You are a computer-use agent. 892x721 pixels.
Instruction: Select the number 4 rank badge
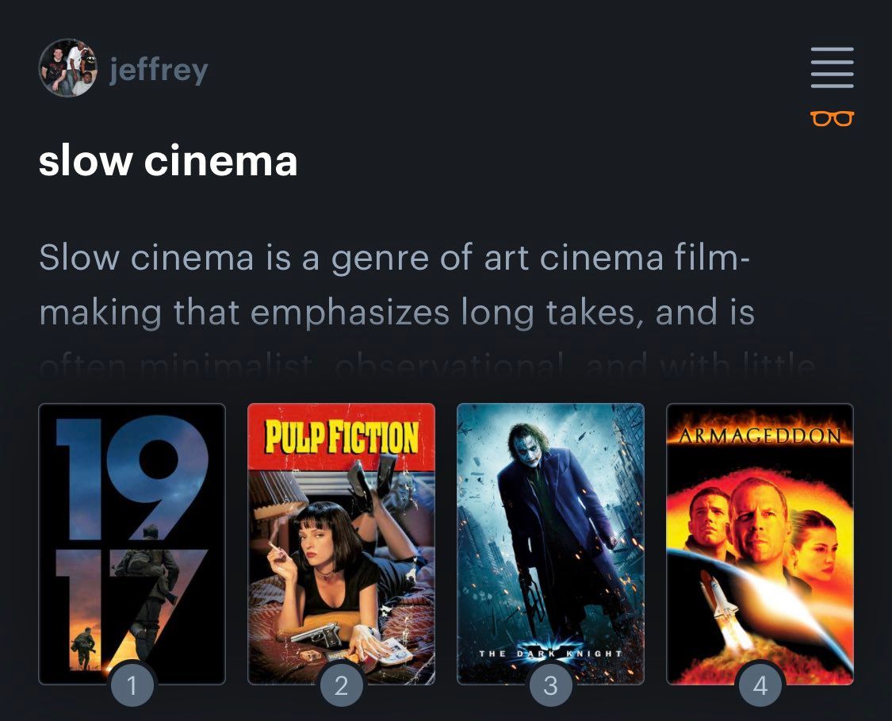click(x=760, y=685)
